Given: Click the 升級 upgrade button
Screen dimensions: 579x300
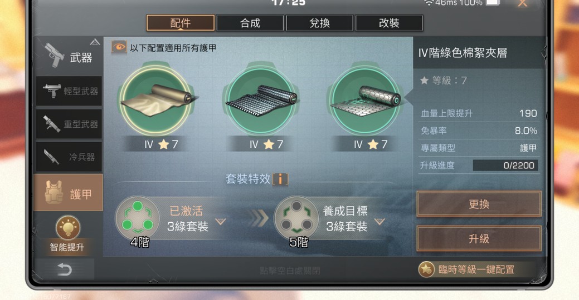Looking at the screenshot, I should point(479,239).
